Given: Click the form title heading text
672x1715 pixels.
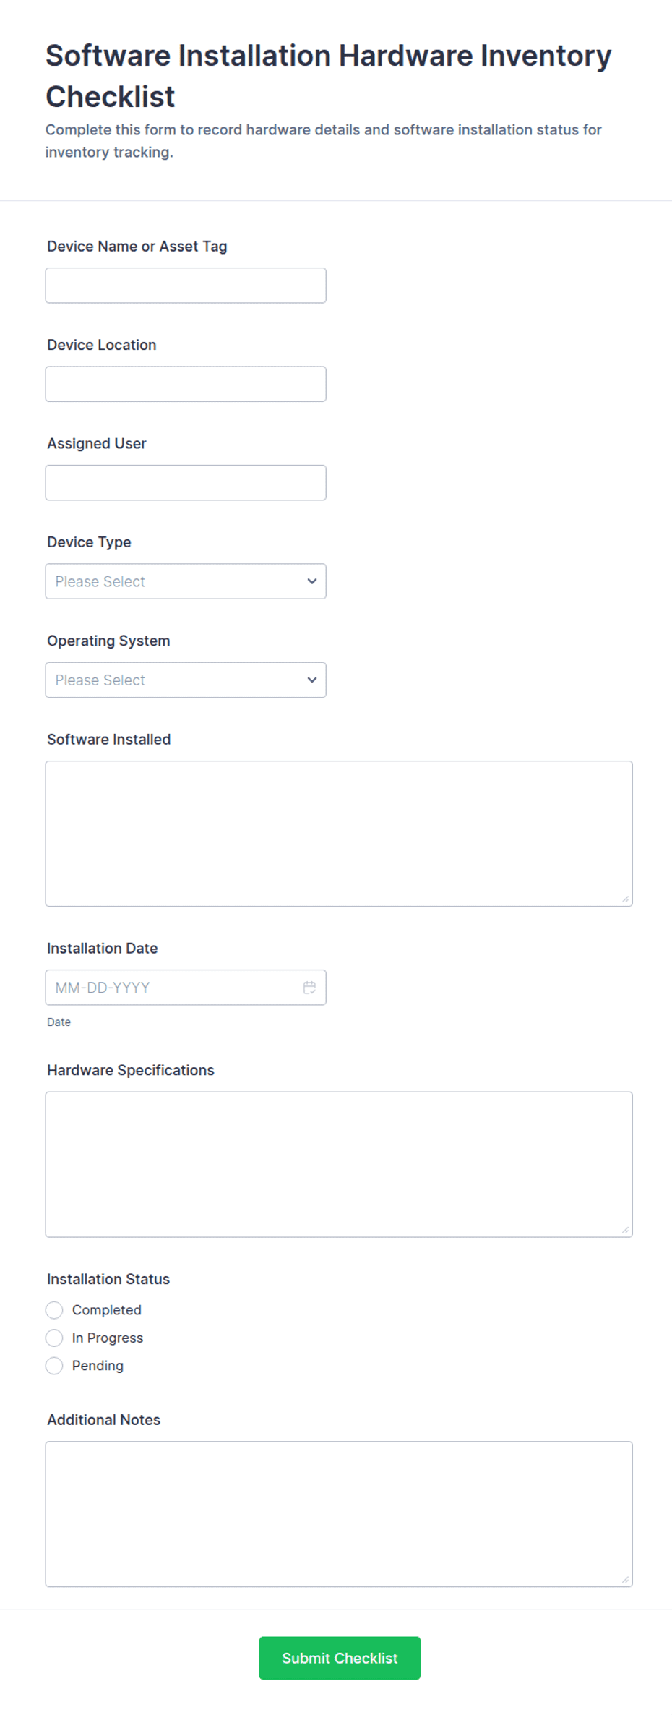Looking at the screenshot, I should click(328, 76).
